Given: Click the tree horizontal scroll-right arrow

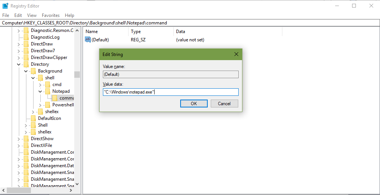Looking at the screenshot, I should pos(71,190).
